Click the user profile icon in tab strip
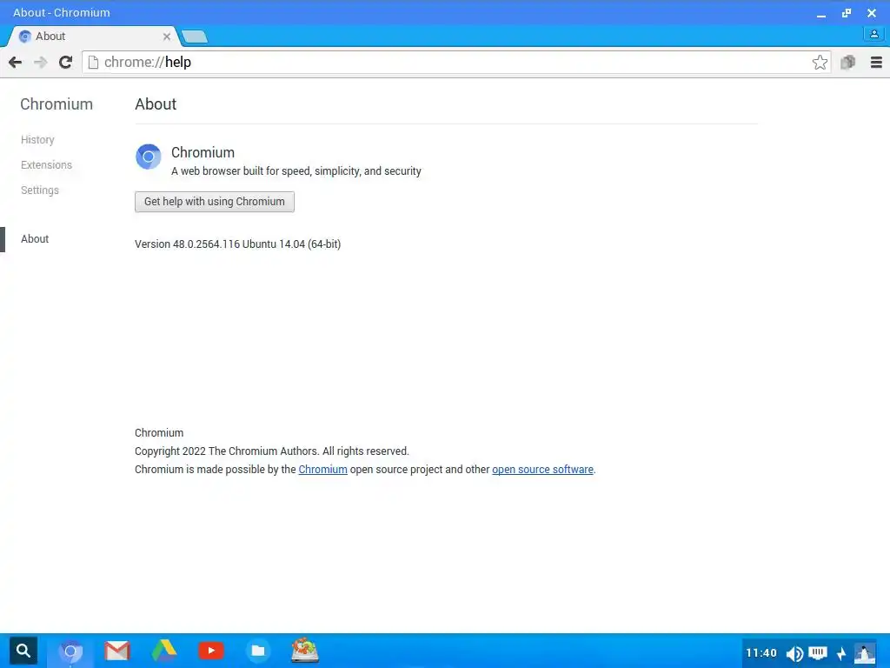 874,34
